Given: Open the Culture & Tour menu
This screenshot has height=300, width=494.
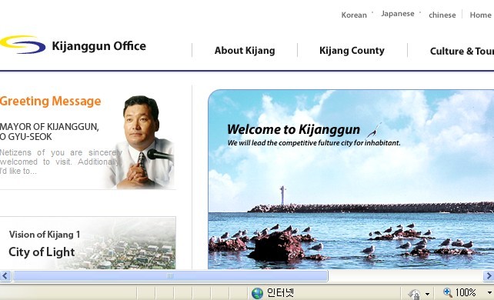Looking at the screenshot, I should (462, 51).
